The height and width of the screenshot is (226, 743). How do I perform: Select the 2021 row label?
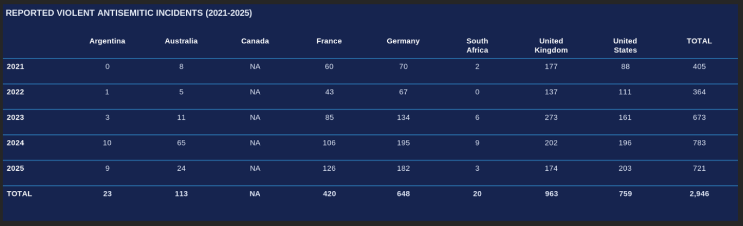pyautogui.click(x=15, y=67)
